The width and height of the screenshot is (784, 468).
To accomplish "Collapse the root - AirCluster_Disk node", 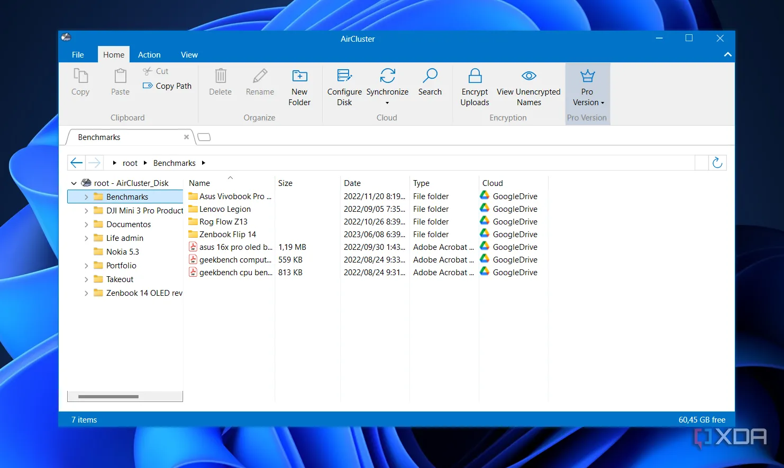I will coord(74,183).
